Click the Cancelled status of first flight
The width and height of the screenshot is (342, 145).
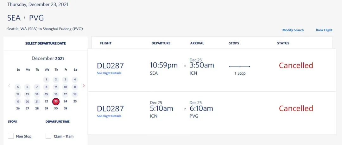coord(296,66)
